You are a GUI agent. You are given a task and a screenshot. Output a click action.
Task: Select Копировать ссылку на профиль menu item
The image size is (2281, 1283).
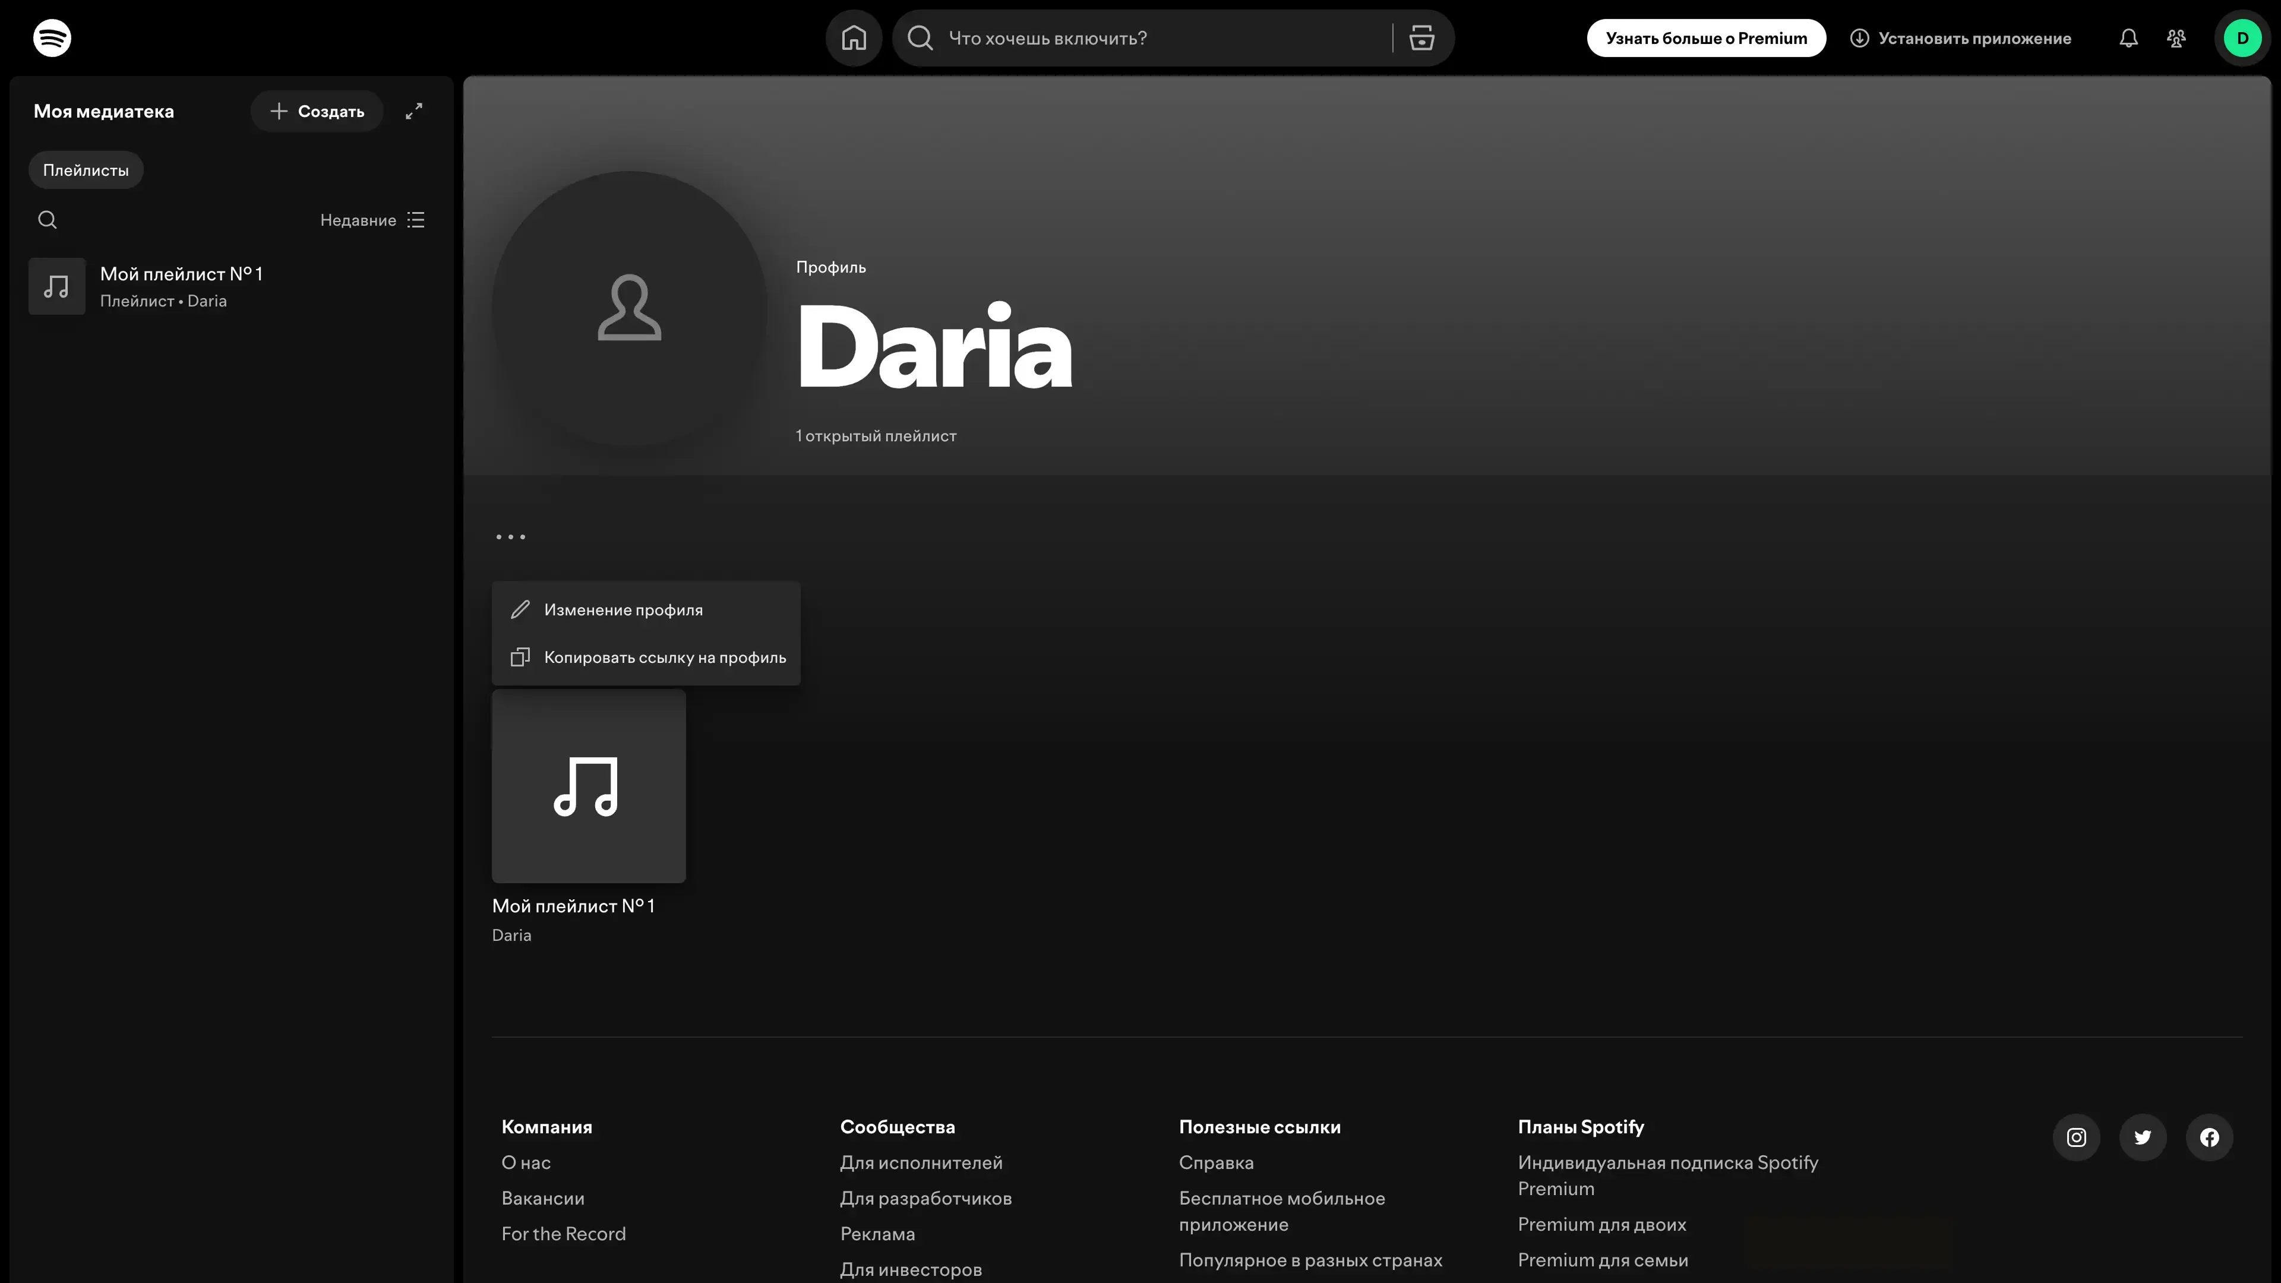[x=664, y=657]
